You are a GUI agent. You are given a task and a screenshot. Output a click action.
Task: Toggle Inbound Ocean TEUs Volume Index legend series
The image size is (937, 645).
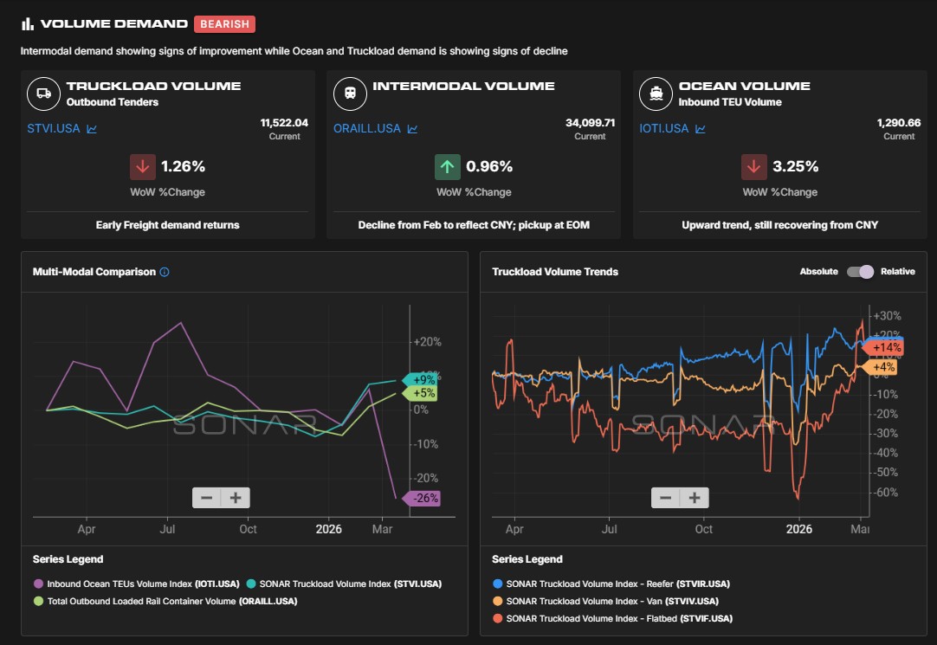(x=137, y=584)
